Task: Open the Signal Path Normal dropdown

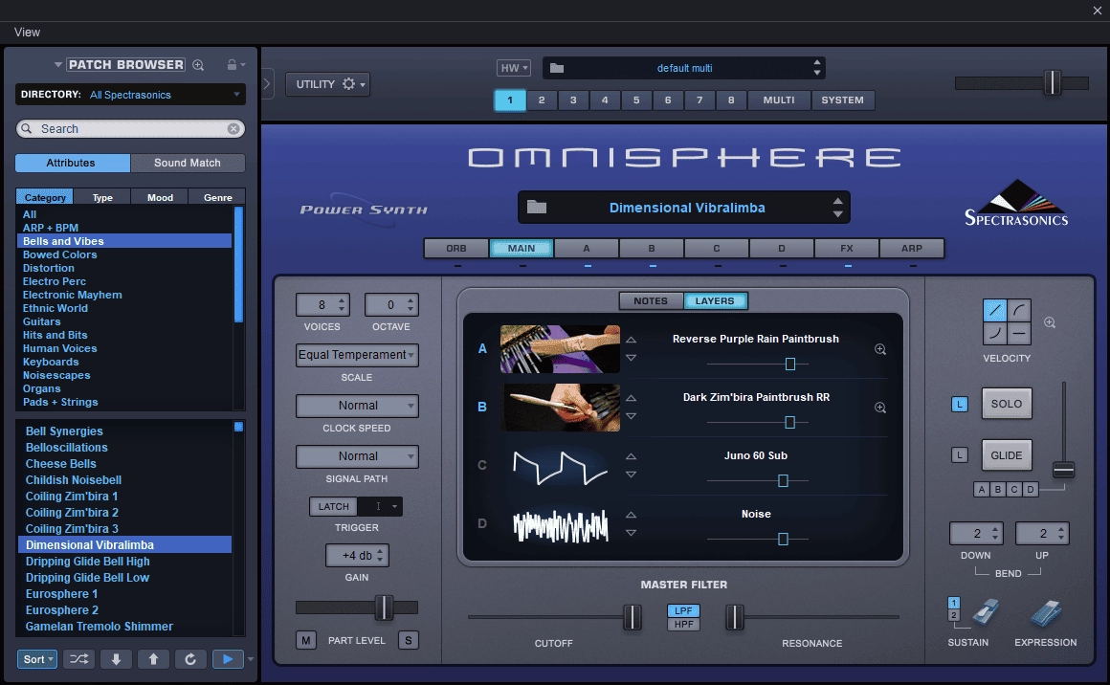Action: (x=357, y=456)
